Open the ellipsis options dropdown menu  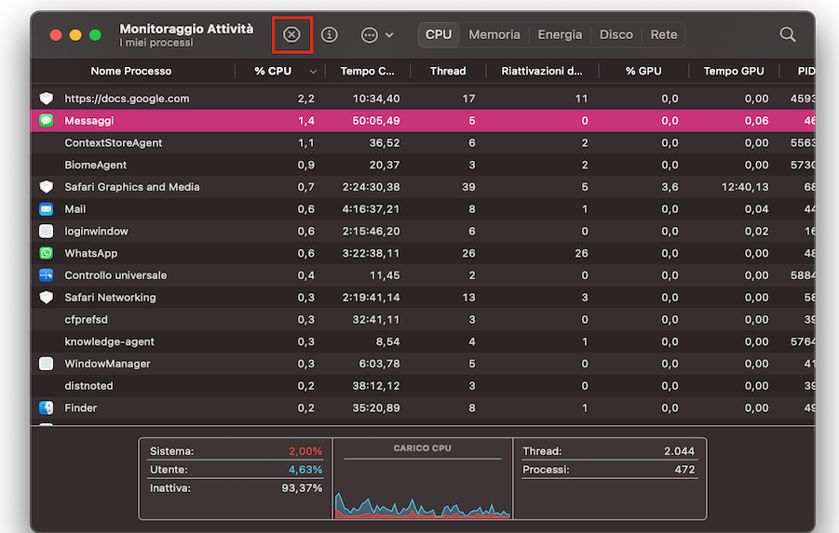tap(376, 34)
